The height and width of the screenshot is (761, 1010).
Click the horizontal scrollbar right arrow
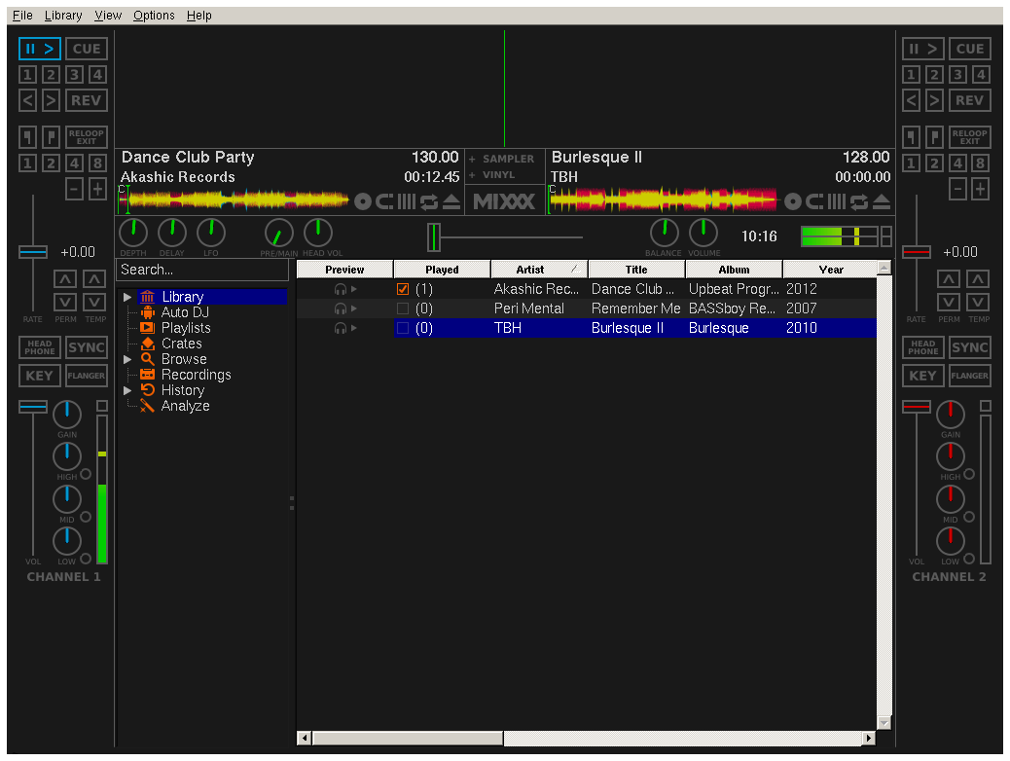pyautogui.click(x=869, y=739)
